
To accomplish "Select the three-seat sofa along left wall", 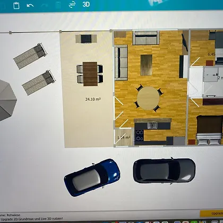I will click(x=121, y=63).
